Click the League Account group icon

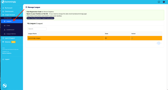point(3,15)
